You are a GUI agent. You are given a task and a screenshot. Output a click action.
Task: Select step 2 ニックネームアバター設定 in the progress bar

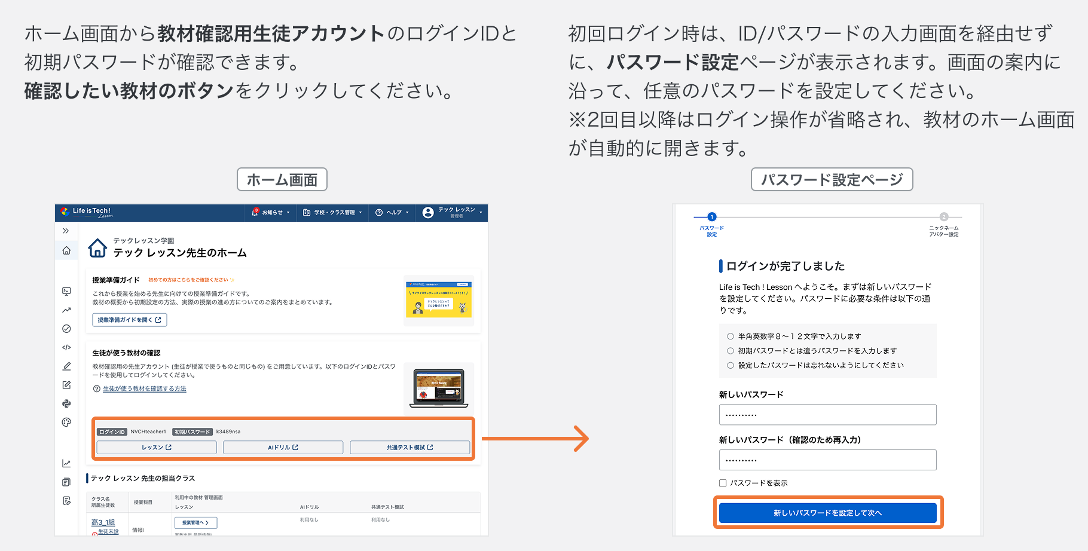tap(944, 225)
